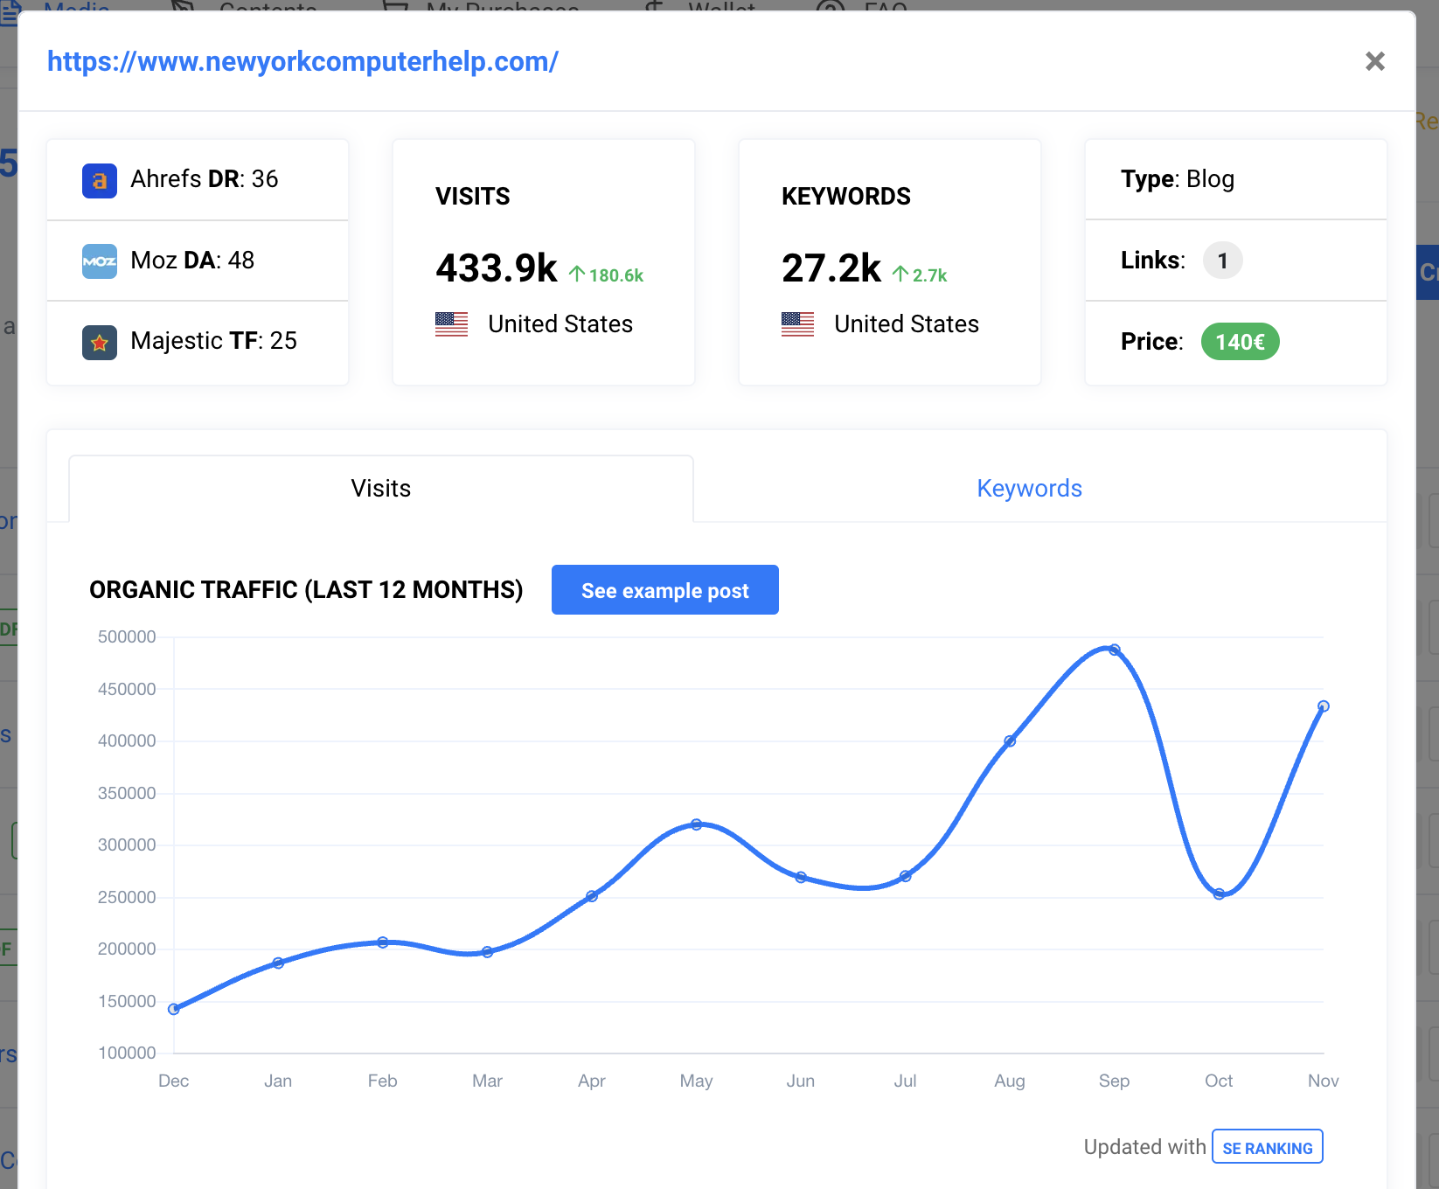Click the Ahrefs logo icon

coord(100,180)
